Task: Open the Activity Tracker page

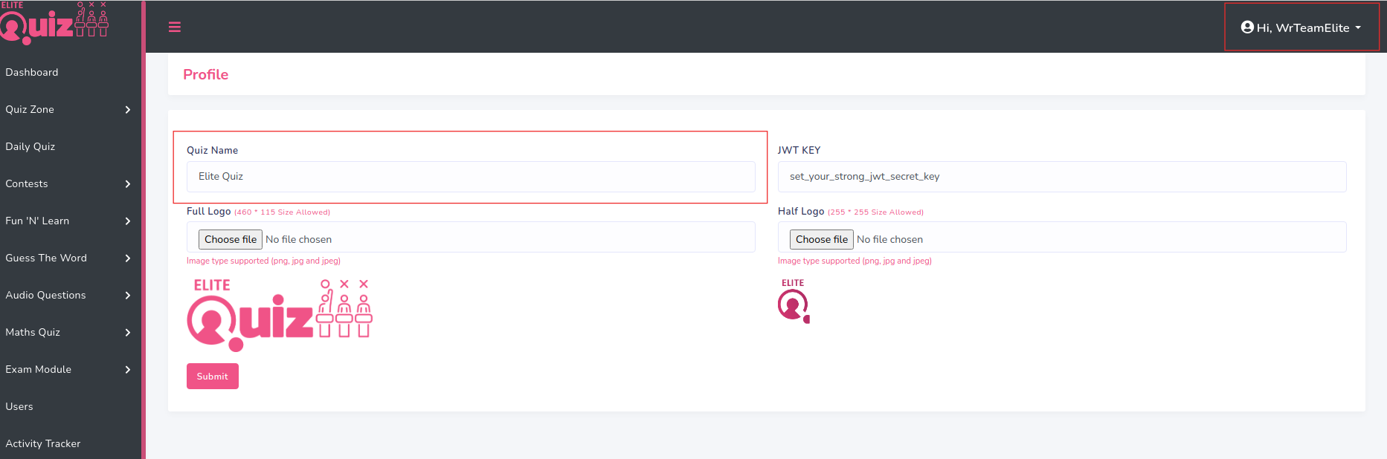Action: point(43,444)
